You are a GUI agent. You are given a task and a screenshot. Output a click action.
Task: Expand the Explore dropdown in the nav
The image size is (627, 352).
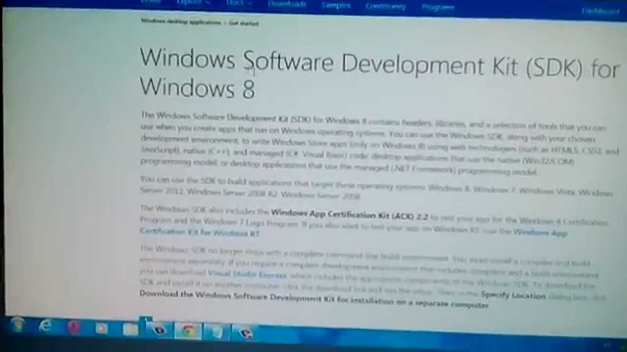point(193,2)
